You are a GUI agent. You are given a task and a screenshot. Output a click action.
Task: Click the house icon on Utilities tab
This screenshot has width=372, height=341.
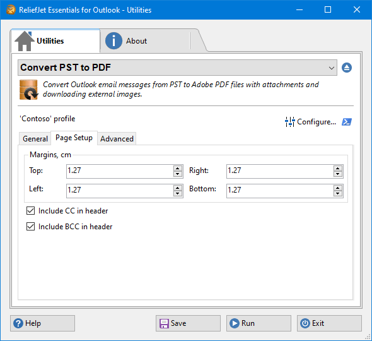(x=25, y=41)
